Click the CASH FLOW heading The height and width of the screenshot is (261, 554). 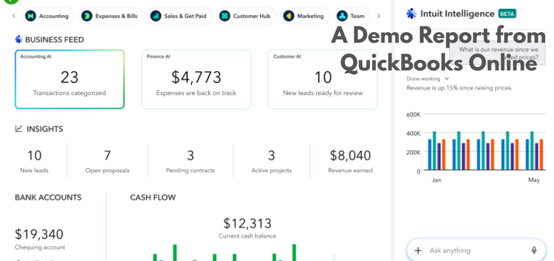[153, 197]
